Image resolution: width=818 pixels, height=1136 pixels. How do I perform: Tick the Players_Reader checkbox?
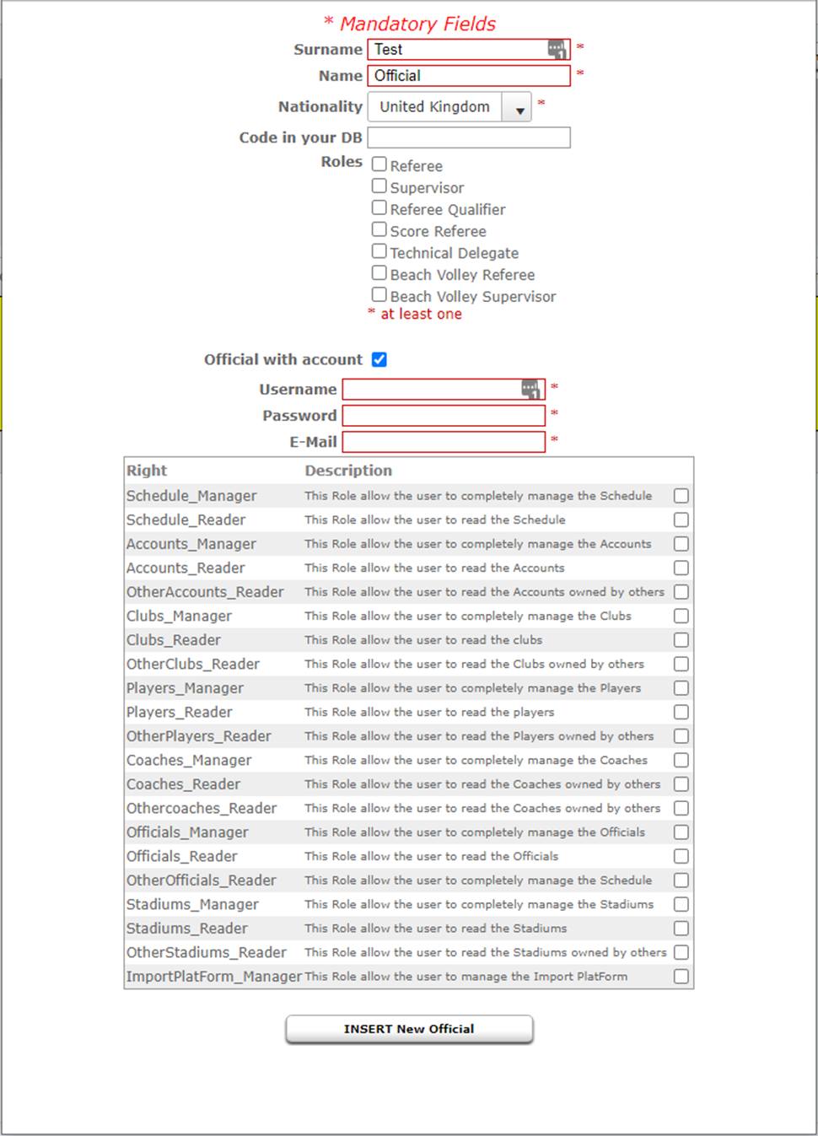click(x=681, y=712)
